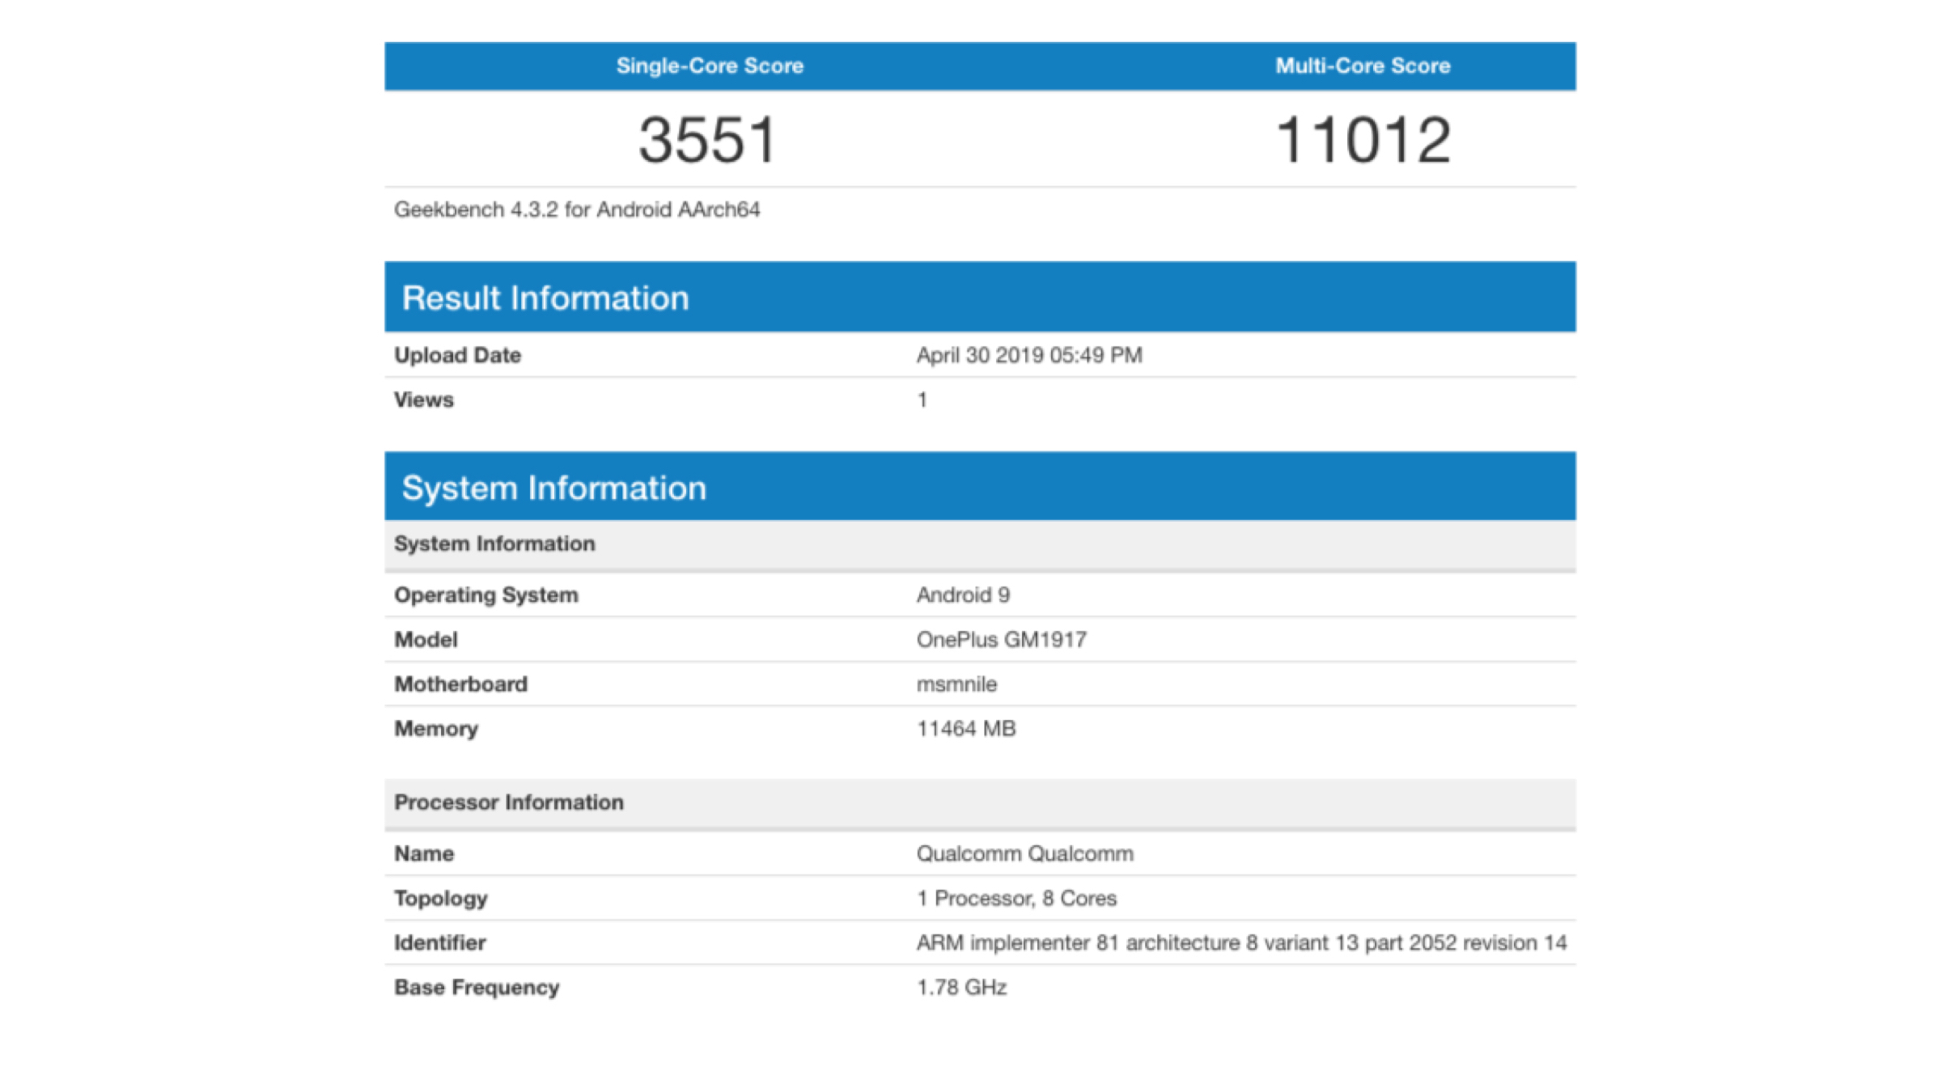
Task: Click the blue System Information banner
Action: click(554, 488)
